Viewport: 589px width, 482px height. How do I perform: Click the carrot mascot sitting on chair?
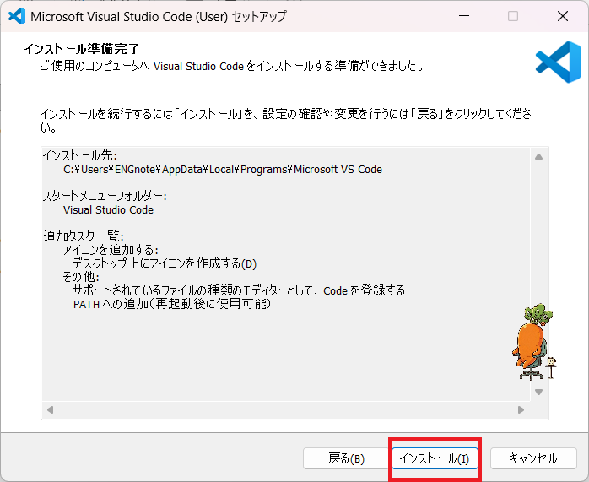534,342
